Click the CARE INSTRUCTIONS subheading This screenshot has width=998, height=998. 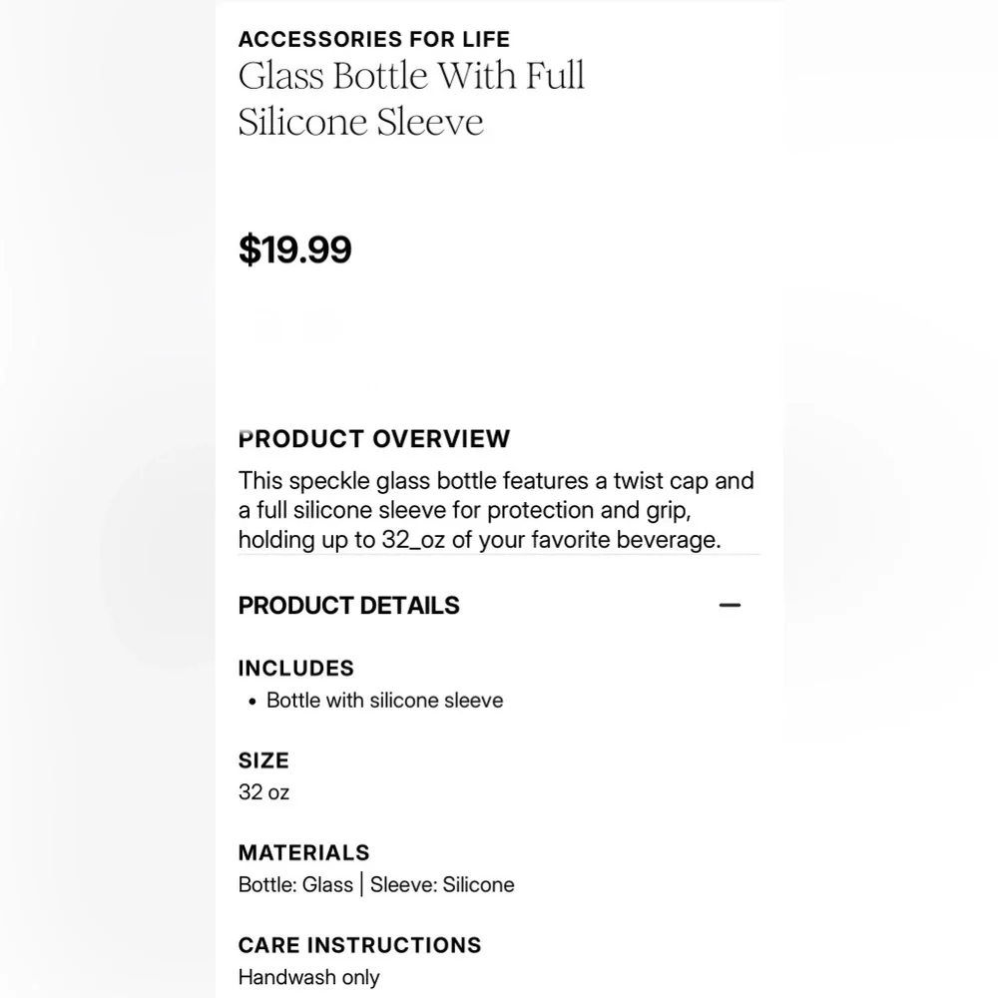tap(359, 945)
